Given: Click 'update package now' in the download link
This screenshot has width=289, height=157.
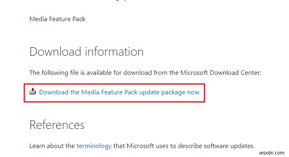Looking at the screenshot, I should coord(170,92).
